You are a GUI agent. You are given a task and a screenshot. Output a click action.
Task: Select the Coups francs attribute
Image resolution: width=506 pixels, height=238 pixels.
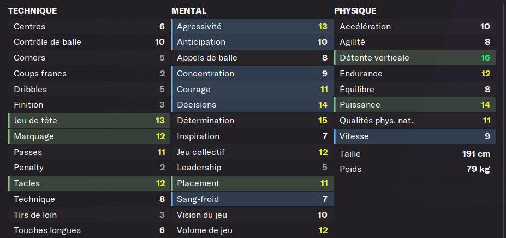coord(89,74)
